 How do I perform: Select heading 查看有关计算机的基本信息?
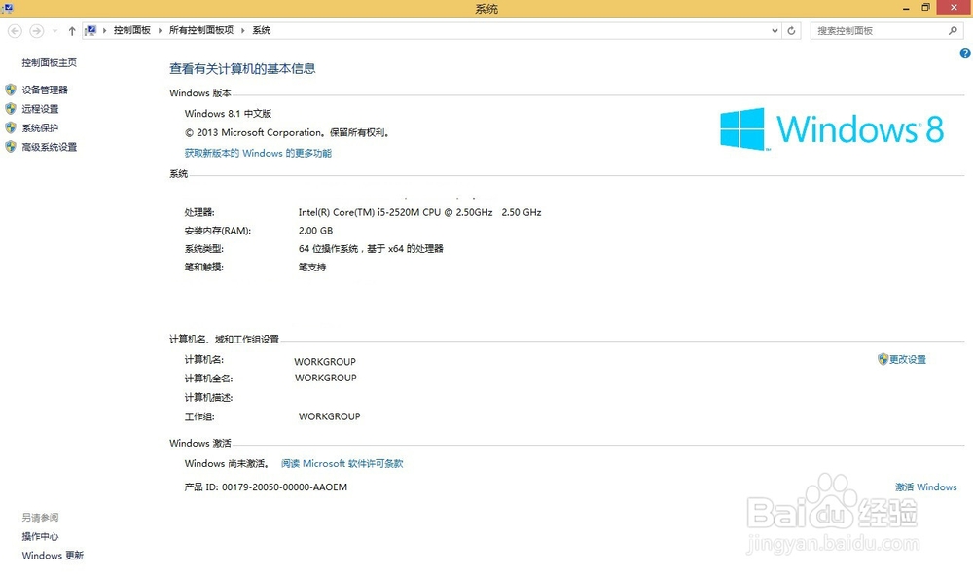(242, 69)
